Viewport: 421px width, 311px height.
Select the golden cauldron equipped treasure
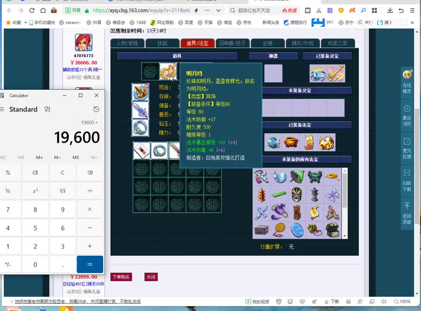click(x=291, y=142)
